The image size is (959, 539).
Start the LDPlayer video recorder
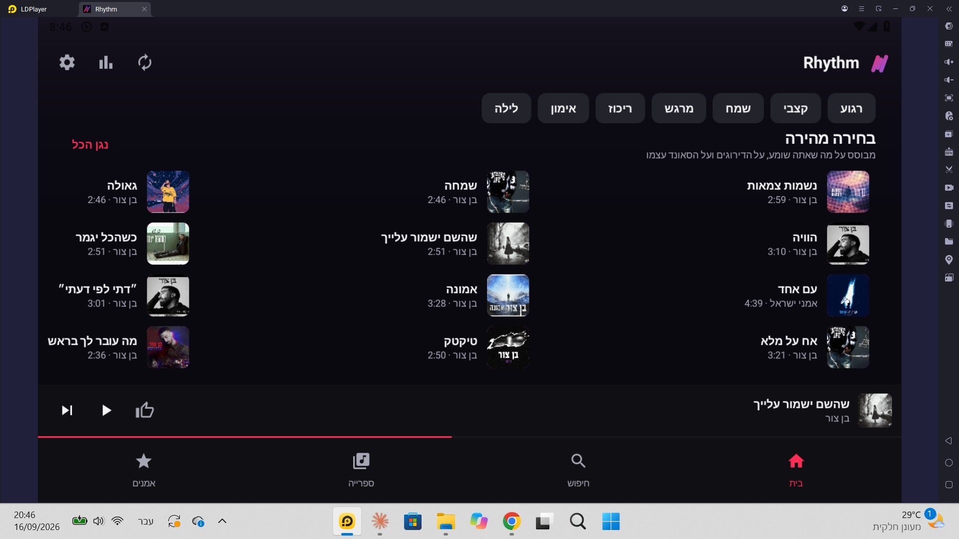(x=949, y=188)
